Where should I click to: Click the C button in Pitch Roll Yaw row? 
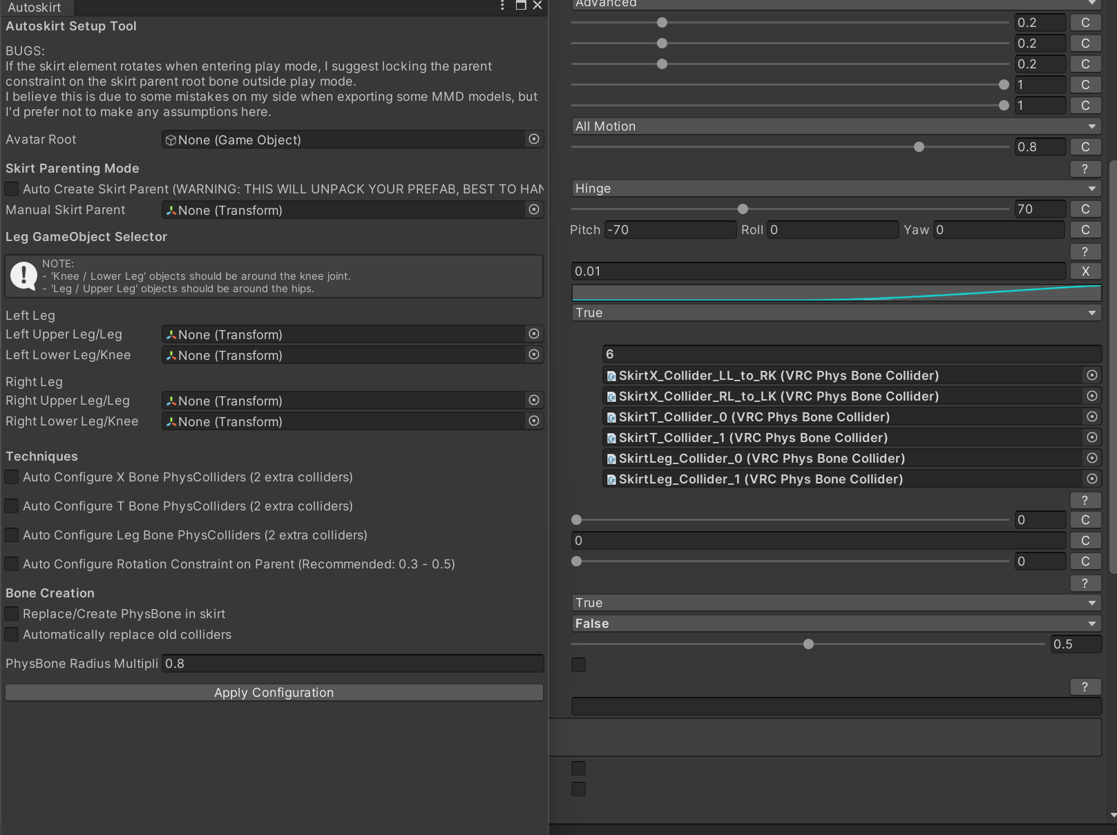tap(1085, 230)
